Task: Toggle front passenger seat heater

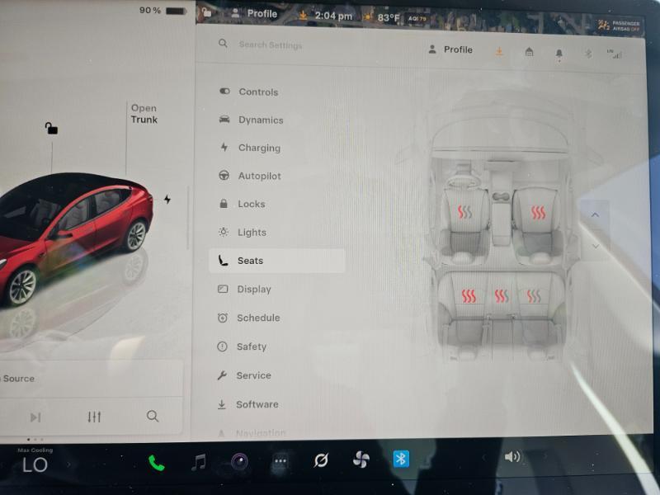Action: tap(538, 213)
